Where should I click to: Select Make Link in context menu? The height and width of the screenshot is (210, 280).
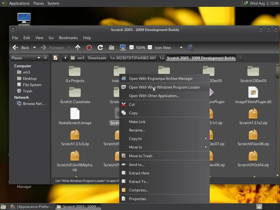164,122
